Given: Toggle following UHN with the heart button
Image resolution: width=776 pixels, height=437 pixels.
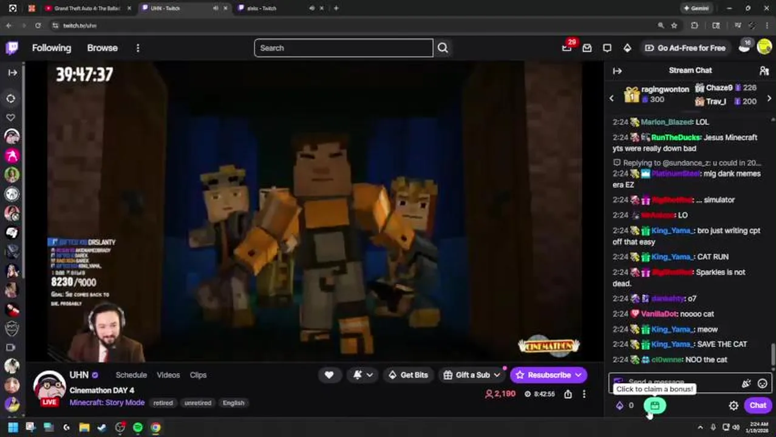Looking at the screenshot, I should coord(328,375).
